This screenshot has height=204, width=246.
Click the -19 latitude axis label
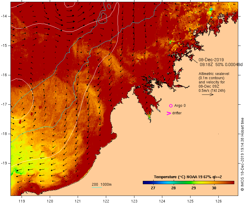pos(4,163)
